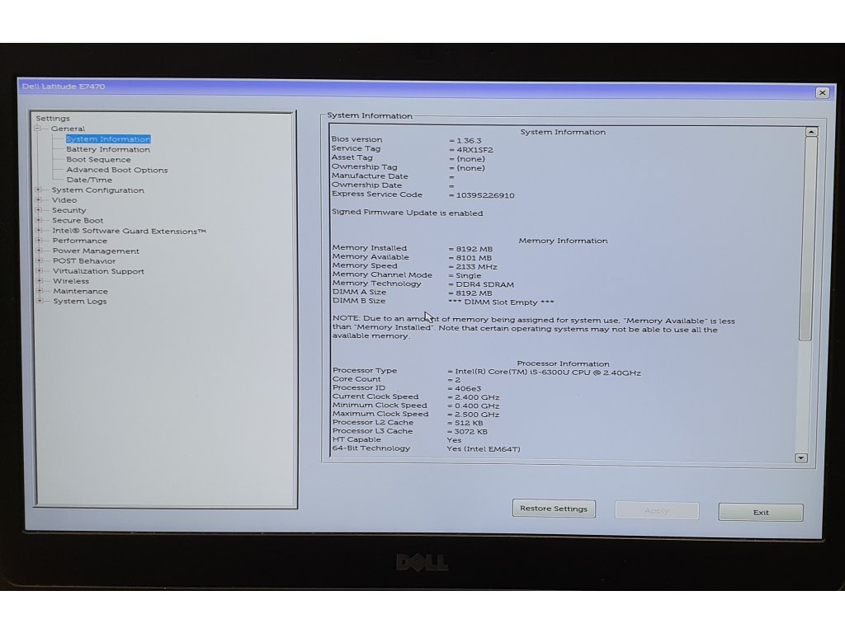Select the General category label

(x=68, y=129)
